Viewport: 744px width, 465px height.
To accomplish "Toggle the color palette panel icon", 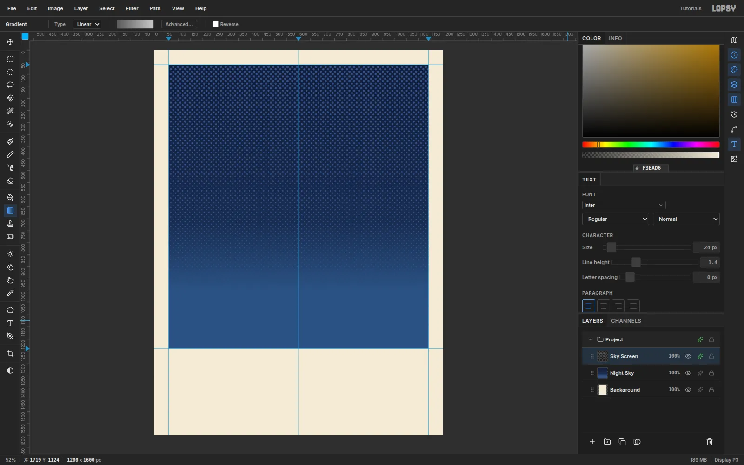I will (x=734, y=70).
